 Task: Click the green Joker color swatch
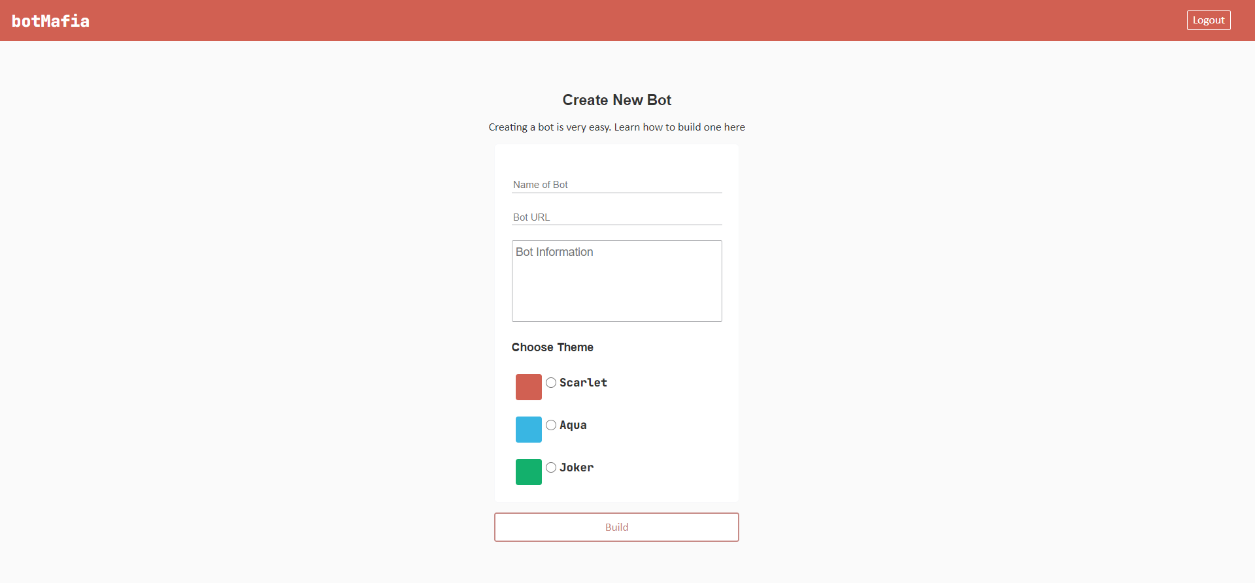(x=529, y=472)
